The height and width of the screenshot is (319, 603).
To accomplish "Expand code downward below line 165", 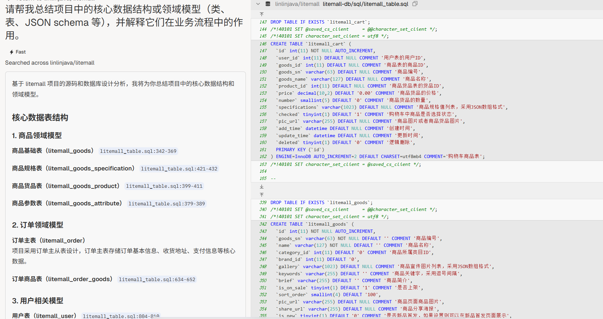I will click(x=262, y=186).
